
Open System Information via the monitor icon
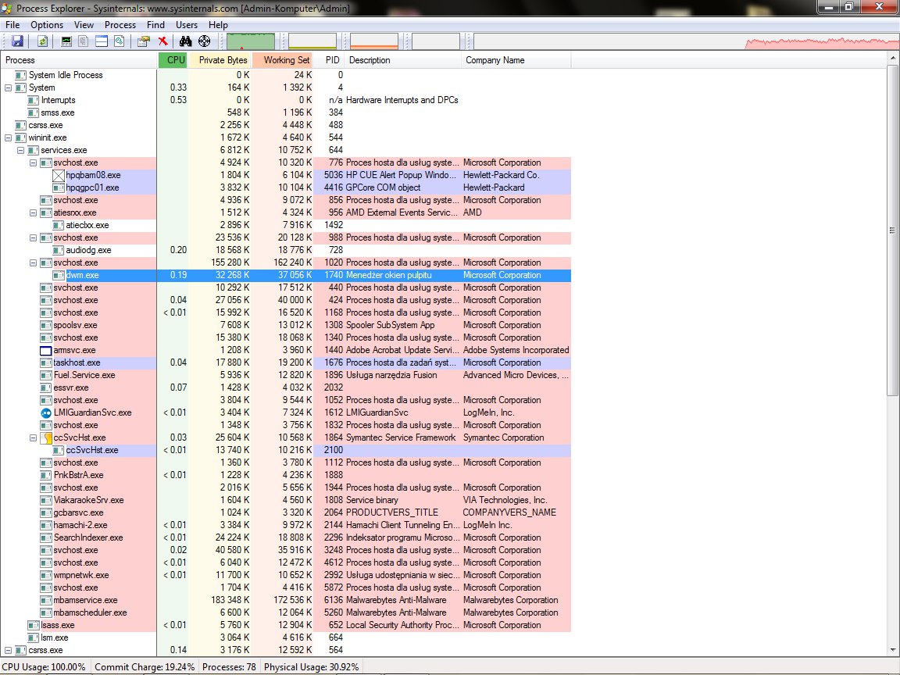66,41
